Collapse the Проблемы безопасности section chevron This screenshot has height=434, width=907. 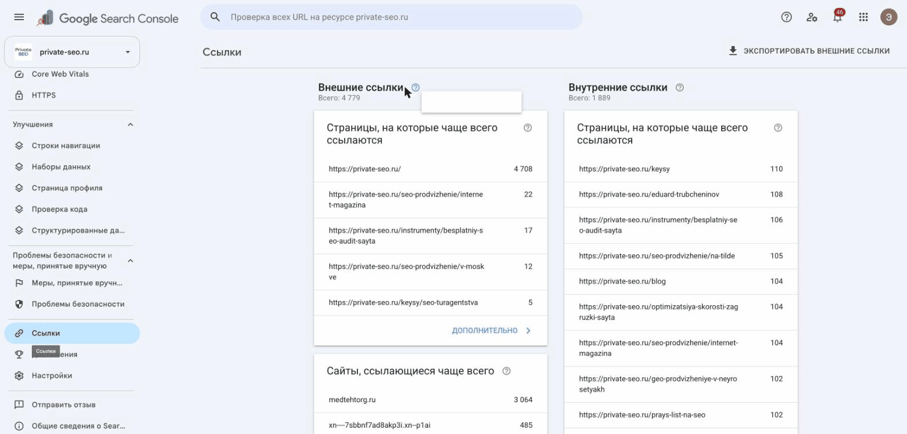coord(130,261)
